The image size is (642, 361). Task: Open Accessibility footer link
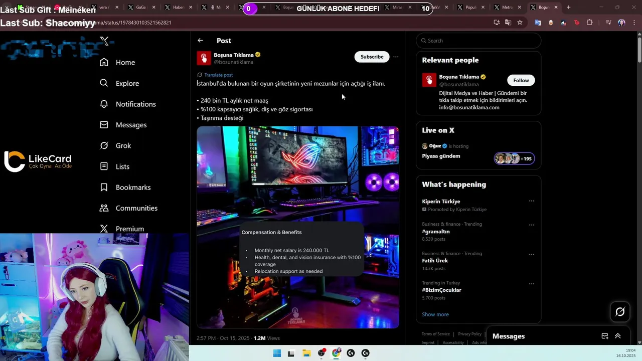pos(453,342)
